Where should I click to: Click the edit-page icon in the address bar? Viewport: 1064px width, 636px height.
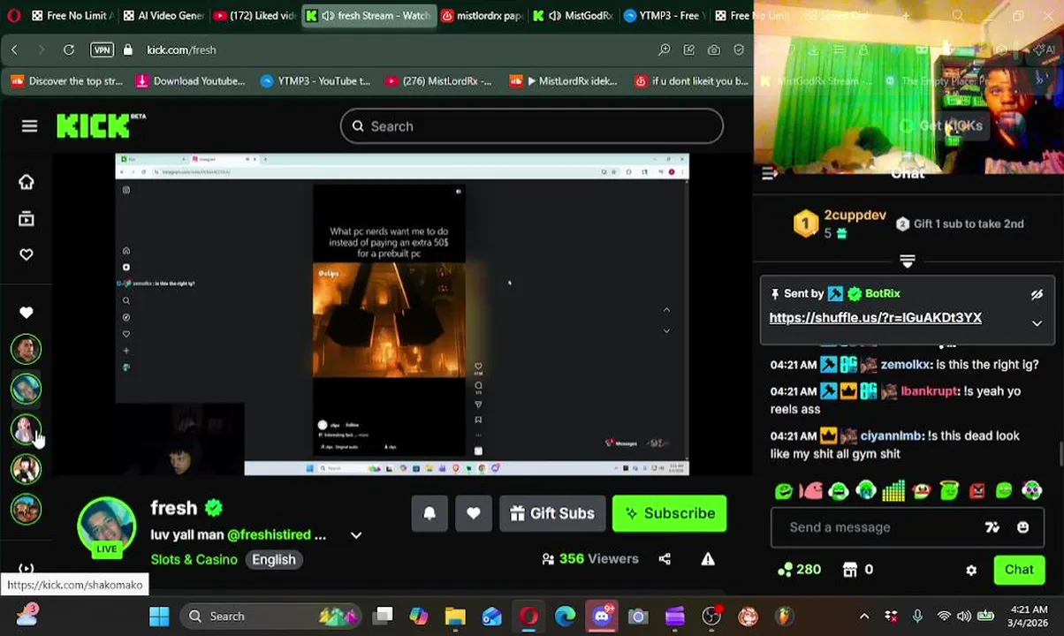(688, 49)
